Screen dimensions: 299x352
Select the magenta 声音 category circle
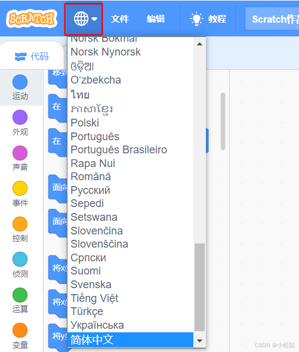click(x=20, y=153)
